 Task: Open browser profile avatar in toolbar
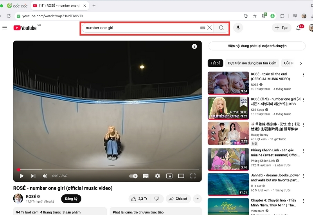tap(304, 16)
